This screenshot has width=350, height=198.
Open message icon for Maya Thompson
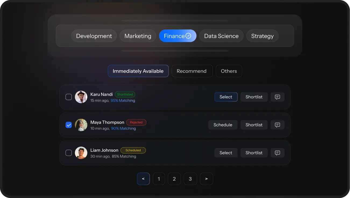[x=277, y=125]
